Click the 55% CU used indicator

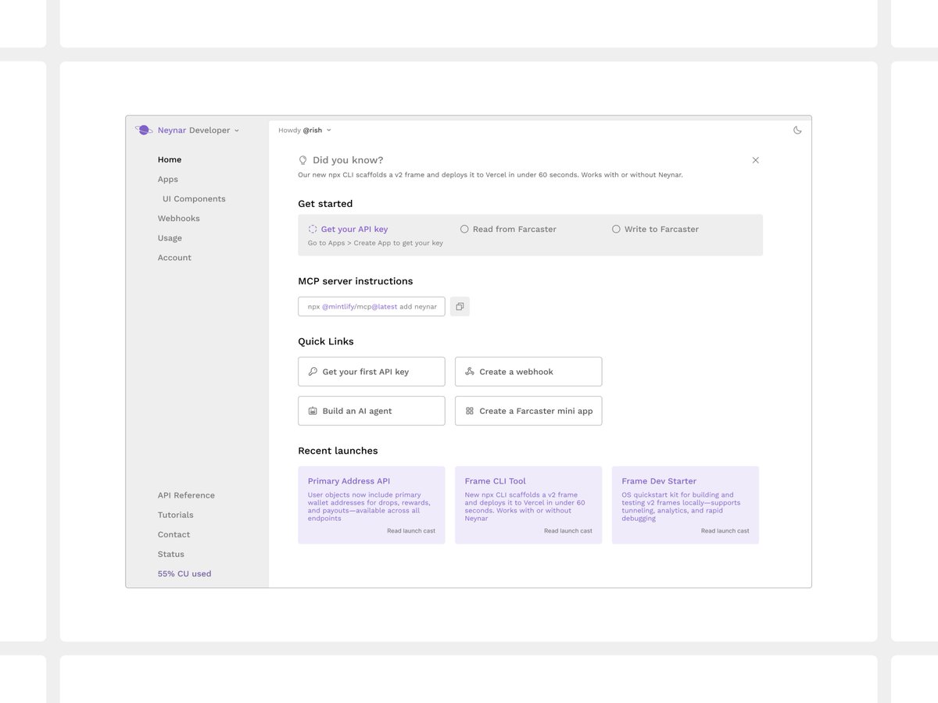pos(184,573)
